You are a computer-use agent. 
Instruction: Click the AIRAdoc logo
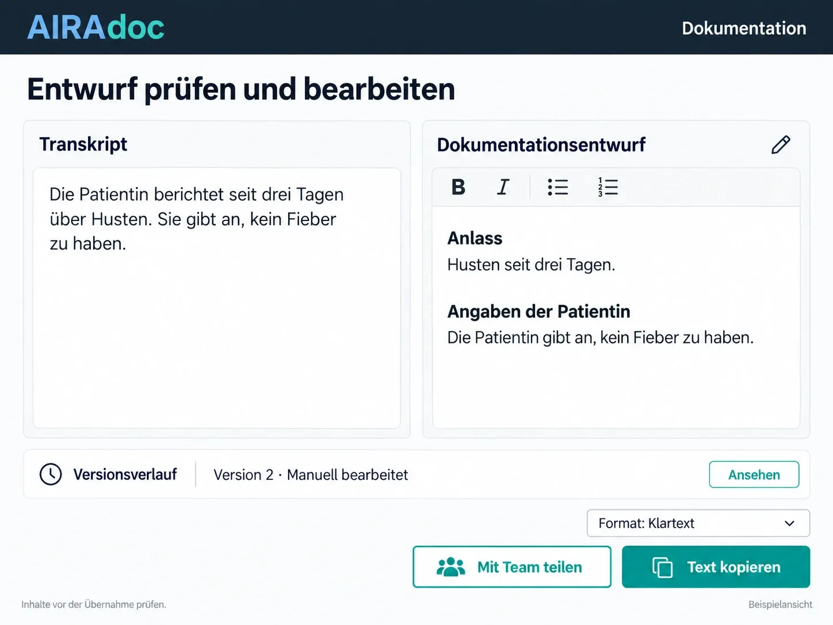pos(95,27)
